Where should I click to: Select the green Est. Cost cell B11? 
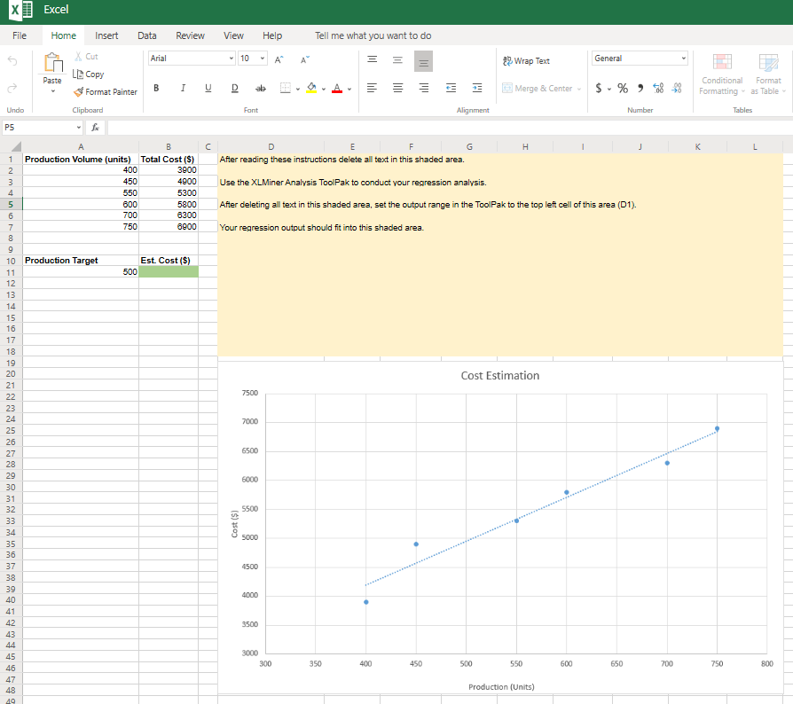tap(169, 272)
